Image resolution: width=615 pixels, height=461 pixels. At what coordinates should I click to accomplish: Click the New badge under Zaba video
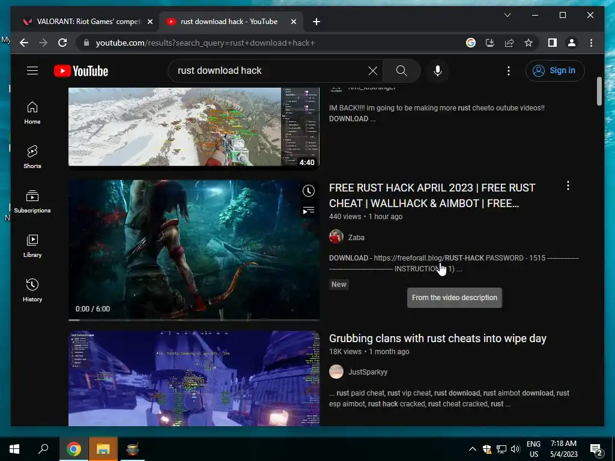[x=339, y=285]
